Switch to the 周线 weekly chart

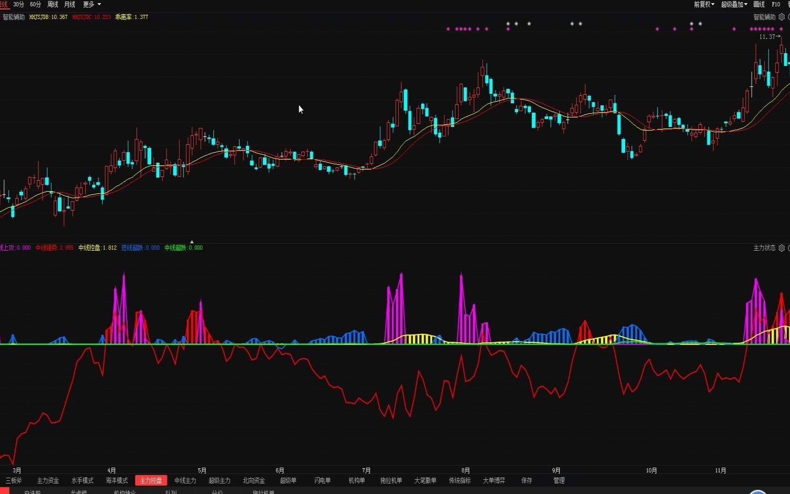pos(53,4)
